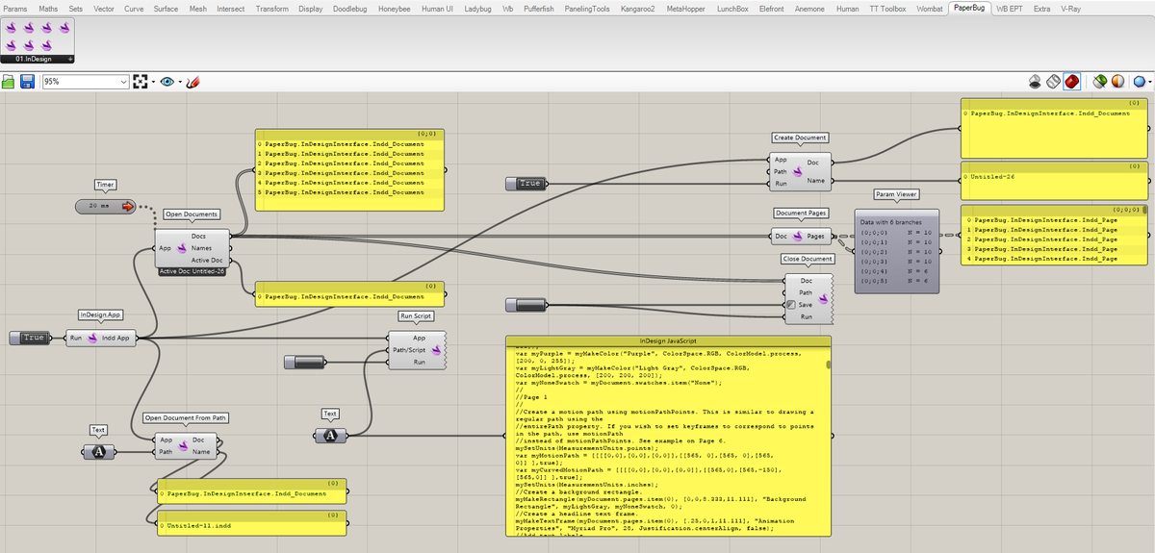1155x553 pixels.
Task: Click the swan icon on Run Script component
Action: coord(436,350)
